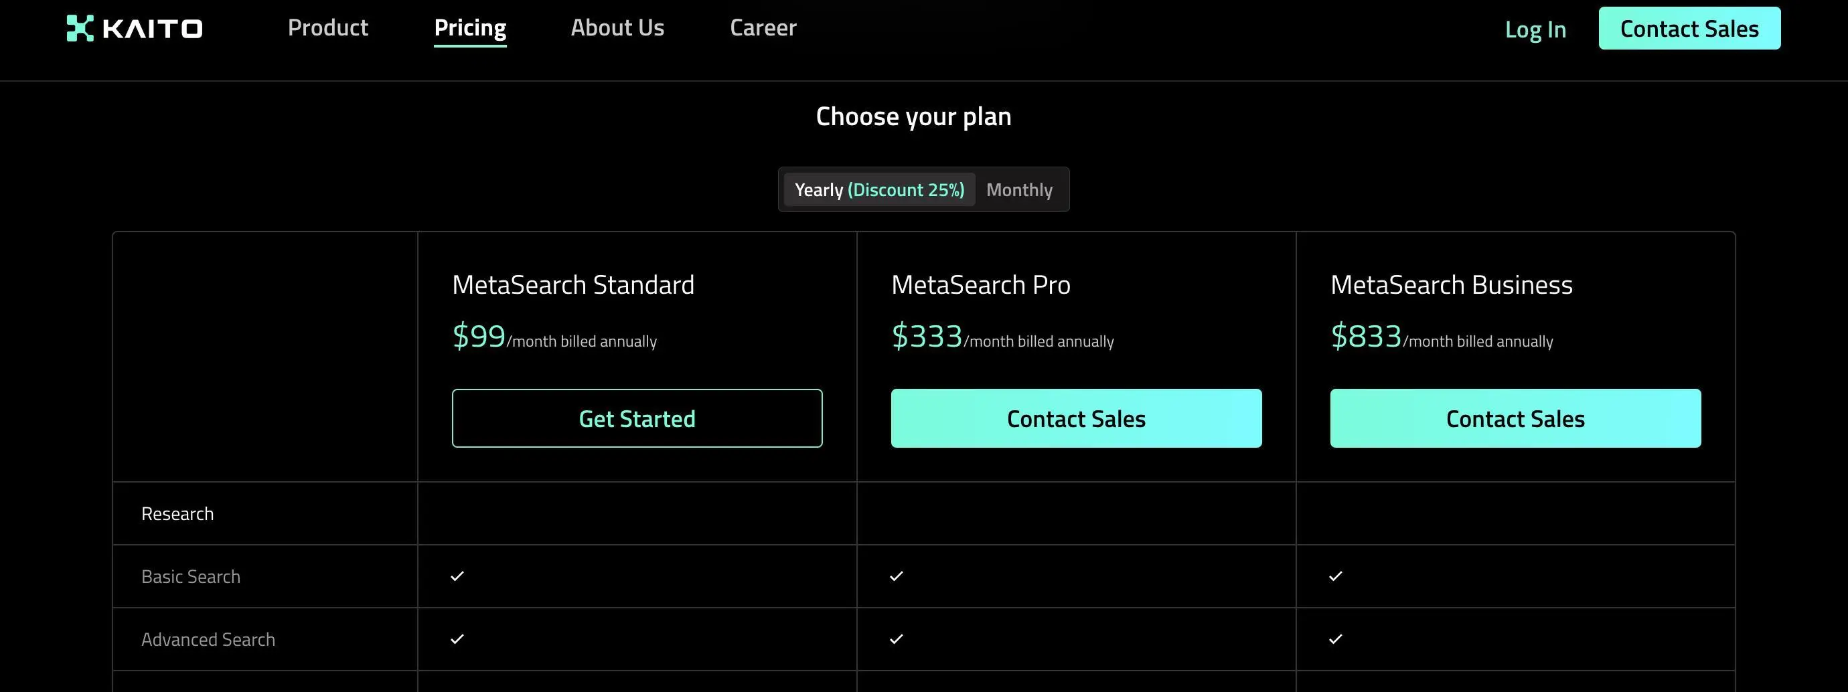Navigate to the Career page

(763, 28)
